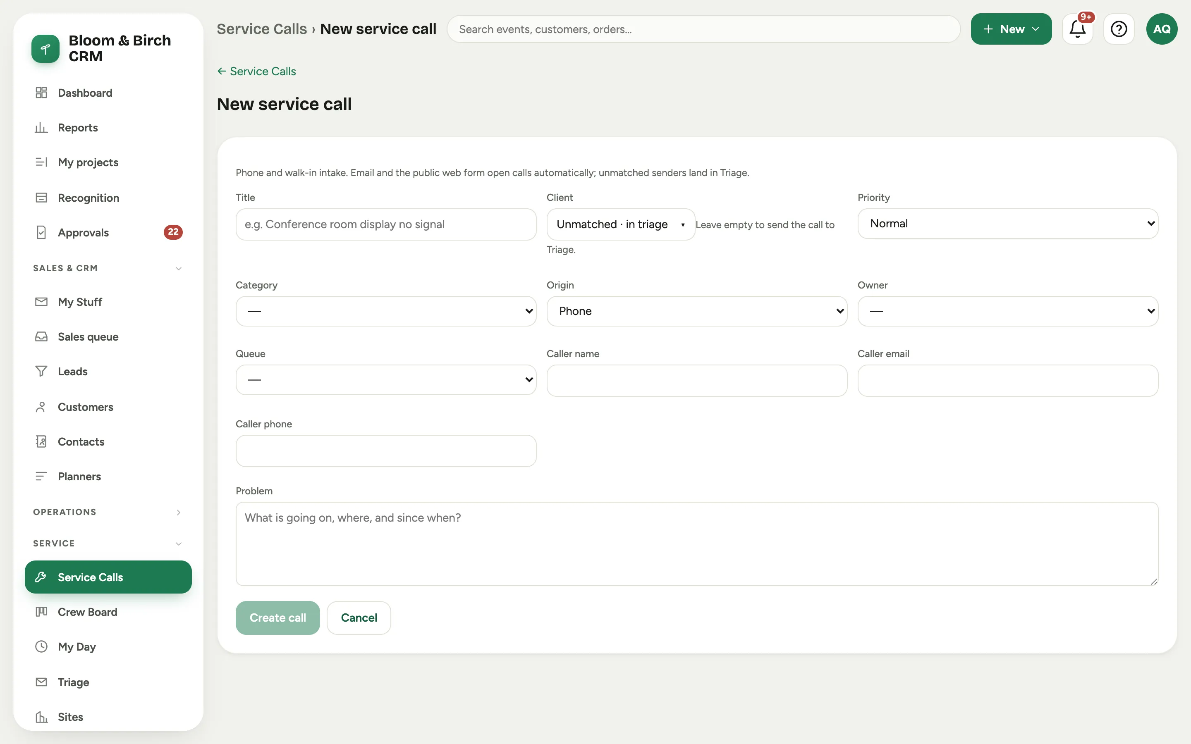Open notifications bell icon

(1077, 29)
